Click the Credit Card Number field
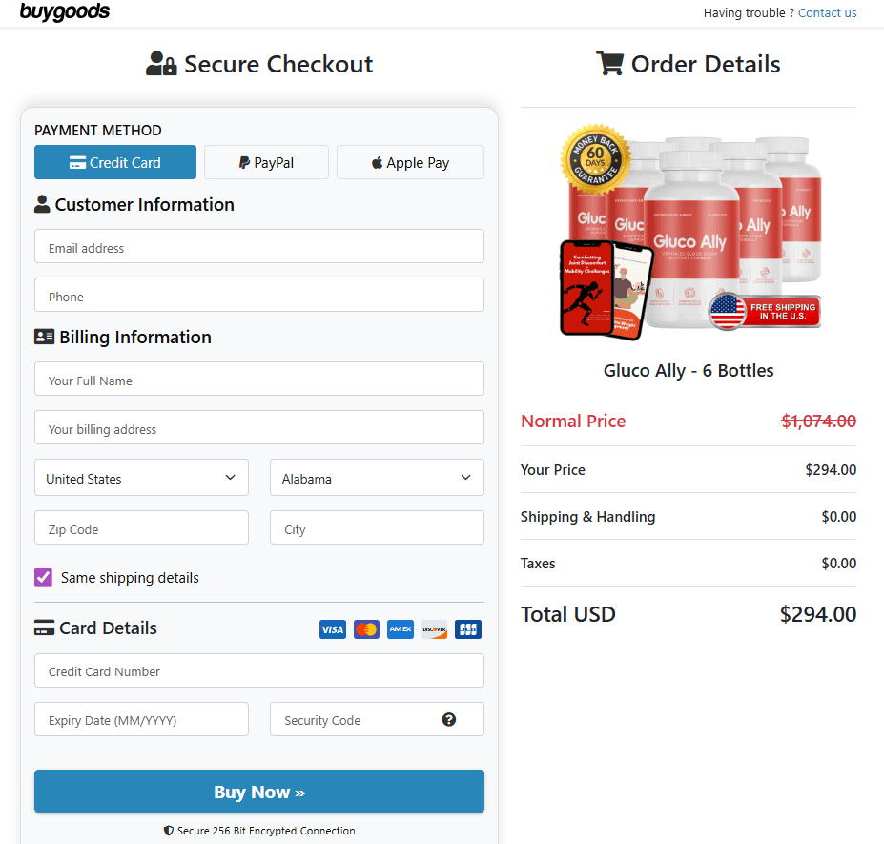The width and height of the screenshot is (884, 844). click(258, 670)
